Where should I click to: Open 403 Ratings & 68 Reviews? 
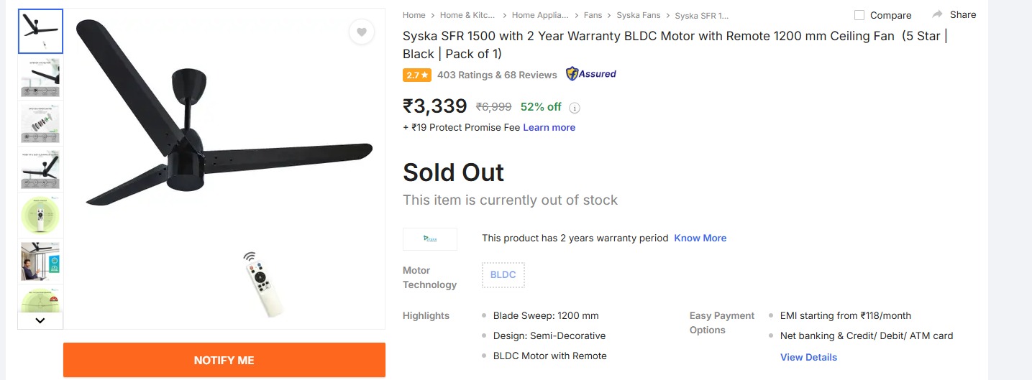[x=497, y=75]
